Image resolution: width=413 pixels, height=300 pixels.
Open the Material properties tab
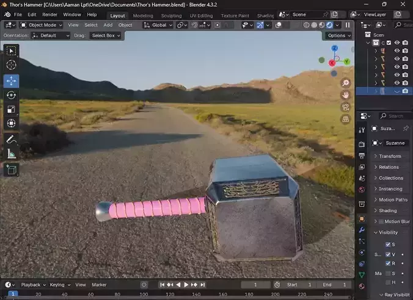point(362,286)
